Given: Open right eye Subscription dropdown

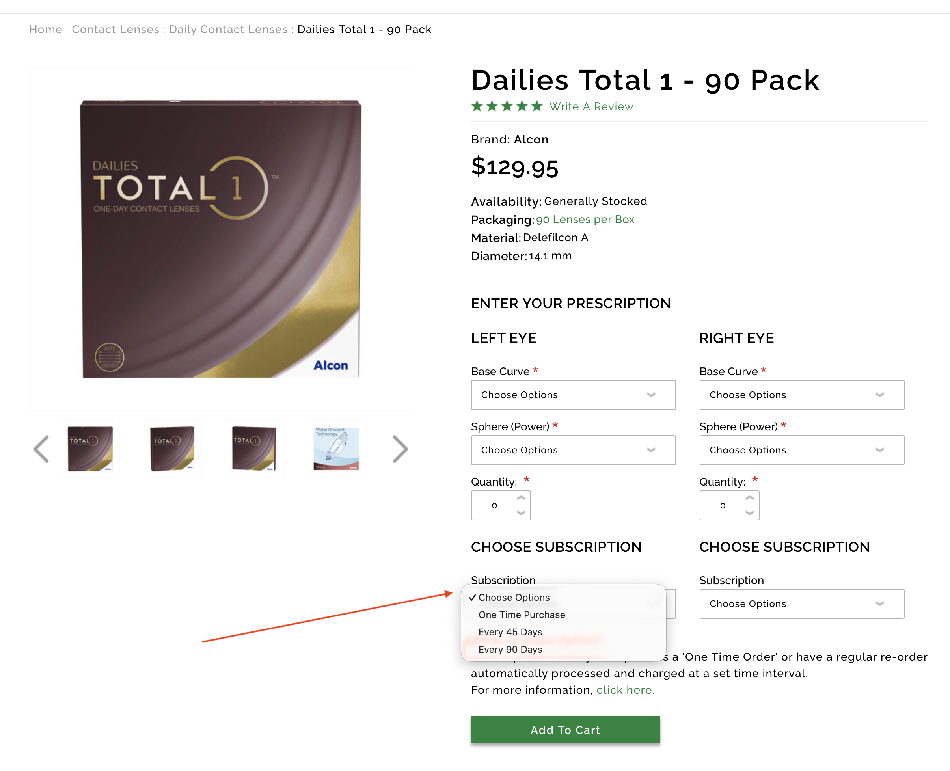Looking at the screenshot, I should [801, 603].
